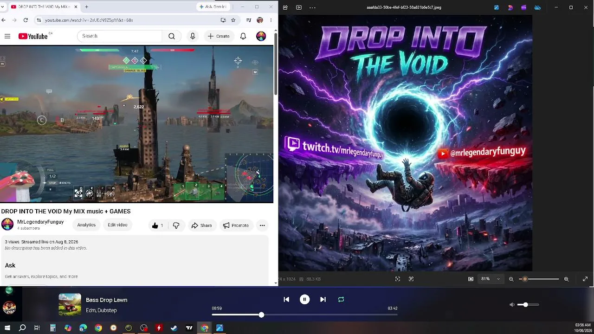Click the file name 'aaafda33-50be-4fef-bf23-58a831b6e5c7.jpeg'

pyautogui.click(x=404, y=7)
